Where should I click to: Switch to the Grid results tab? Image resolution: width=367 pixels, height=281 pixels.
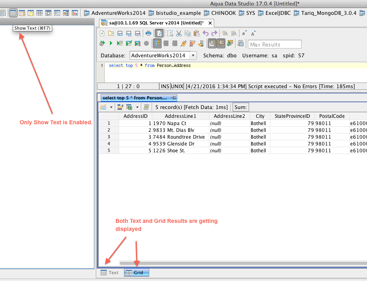(x=136, y=273)
